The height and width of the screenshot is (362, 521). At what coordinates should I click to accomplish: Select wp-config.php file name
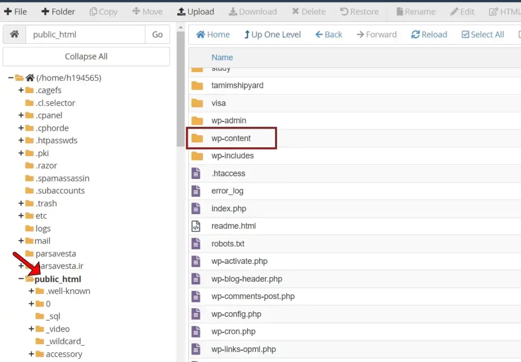click(236, 314)
